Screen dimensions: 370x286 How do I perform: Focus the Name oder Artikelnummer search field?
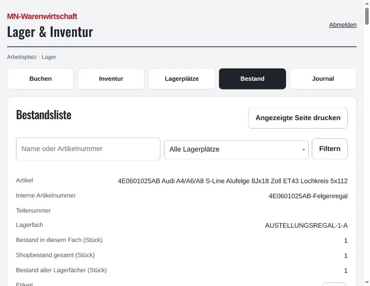(88, 149)
